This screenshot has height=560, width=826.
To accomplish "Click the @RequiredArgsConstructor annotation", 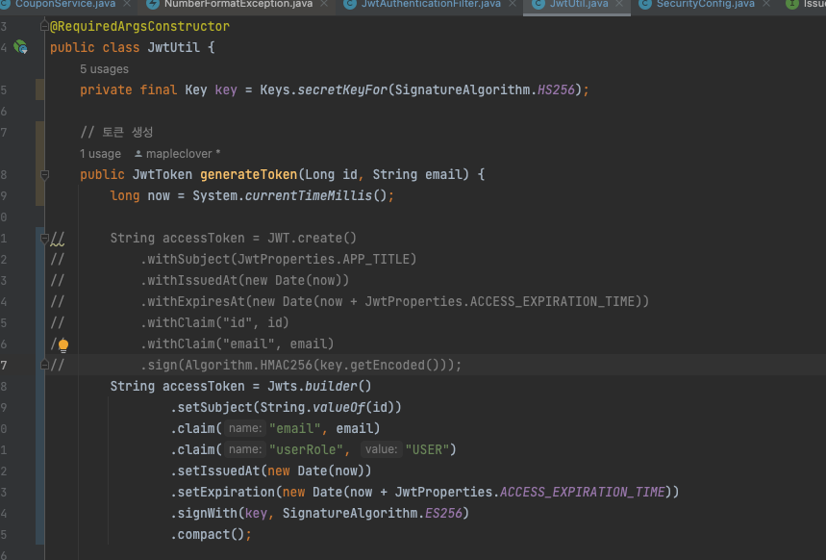I will tap(139, 26).
